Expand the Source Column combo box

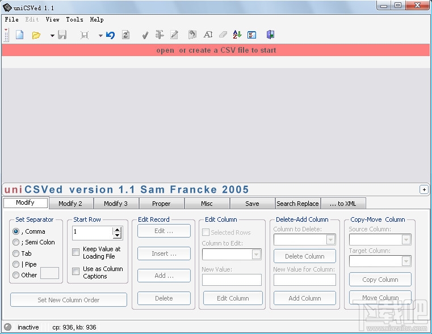click(406, 240)
